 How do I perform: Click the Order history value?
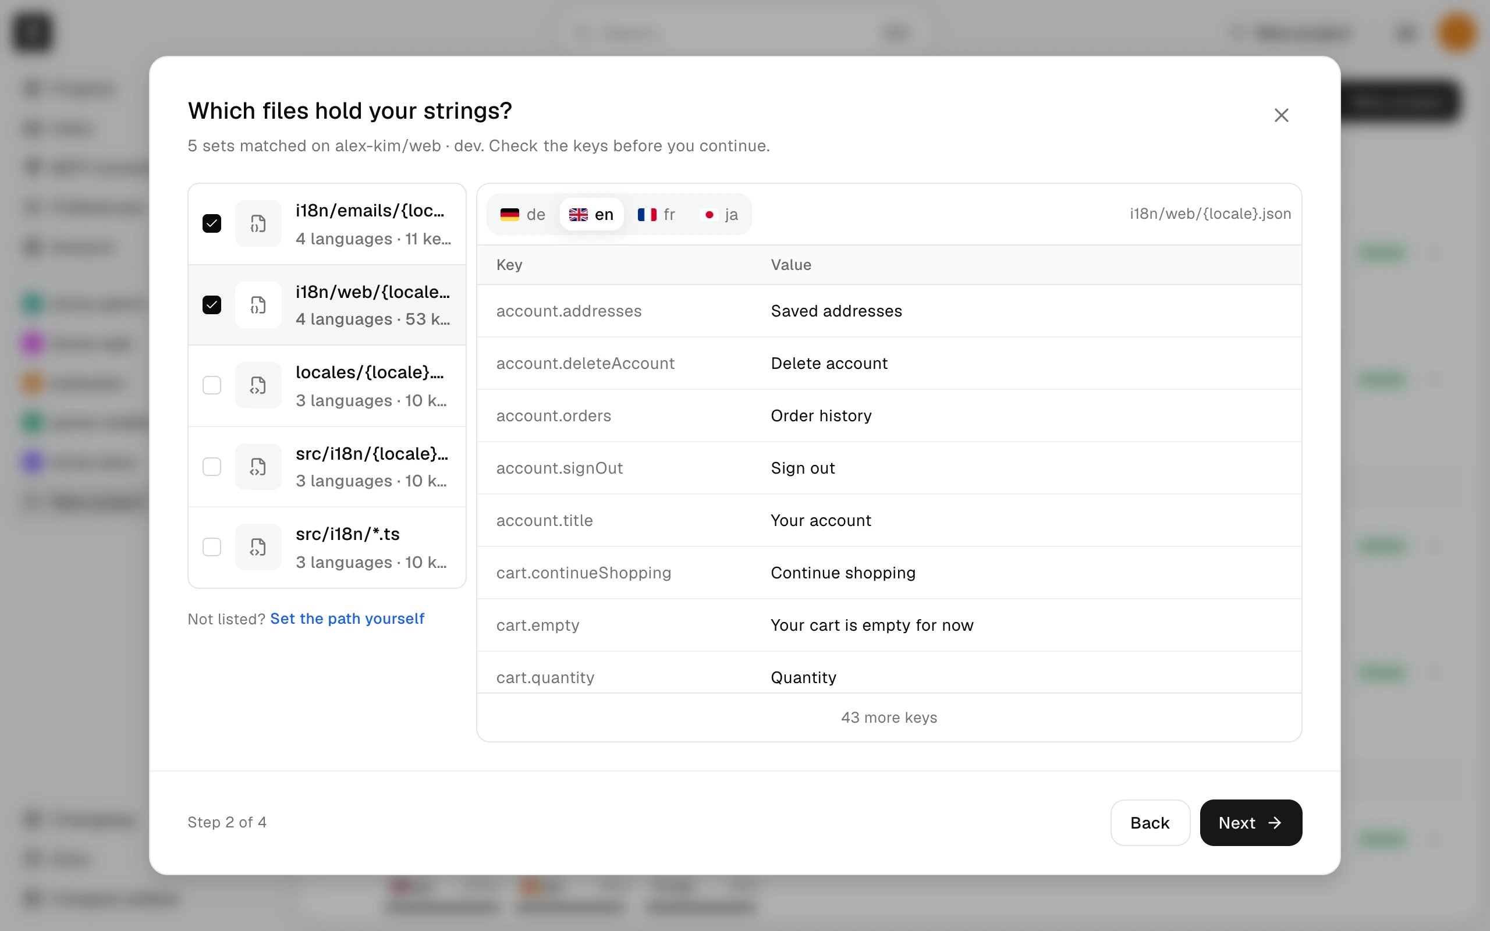click(821, 415)
